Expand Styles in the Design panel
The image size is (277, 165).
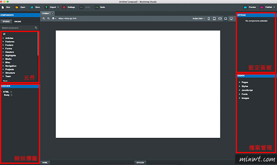(x=239, y=86)
